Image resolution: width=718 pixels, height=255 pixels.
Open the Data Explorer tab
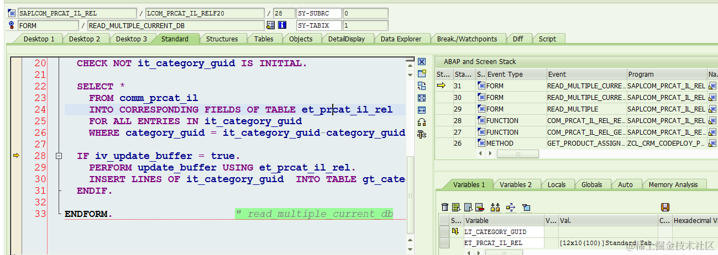(x=401, y=39)
